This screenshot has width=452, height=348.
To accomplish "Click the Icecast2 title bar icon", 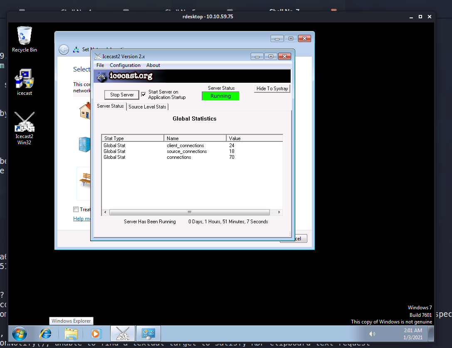I will click(x=98, y=57).
